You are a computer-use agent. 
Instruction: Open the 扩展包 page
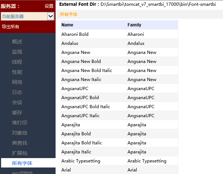coord(20,153)
